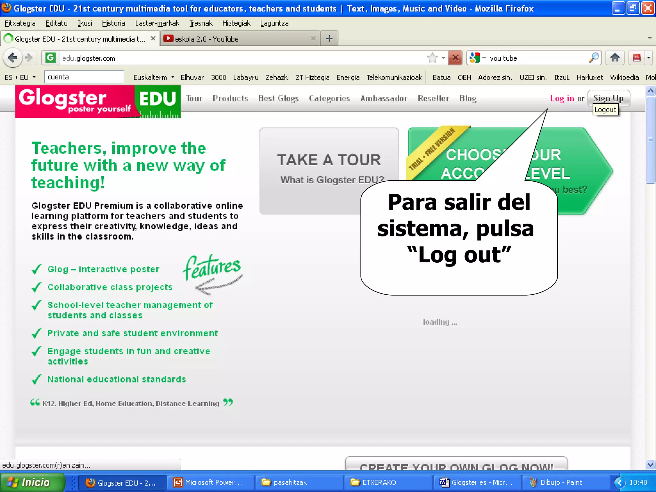656x492 pixels.
Task: Go to the Firefox home page icon
Action: tap(614, 58)
